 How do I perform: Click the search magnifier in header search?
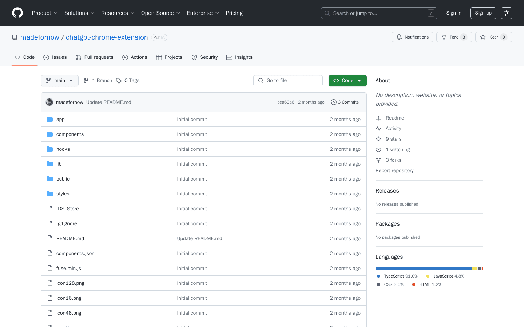tap(327, 13)
